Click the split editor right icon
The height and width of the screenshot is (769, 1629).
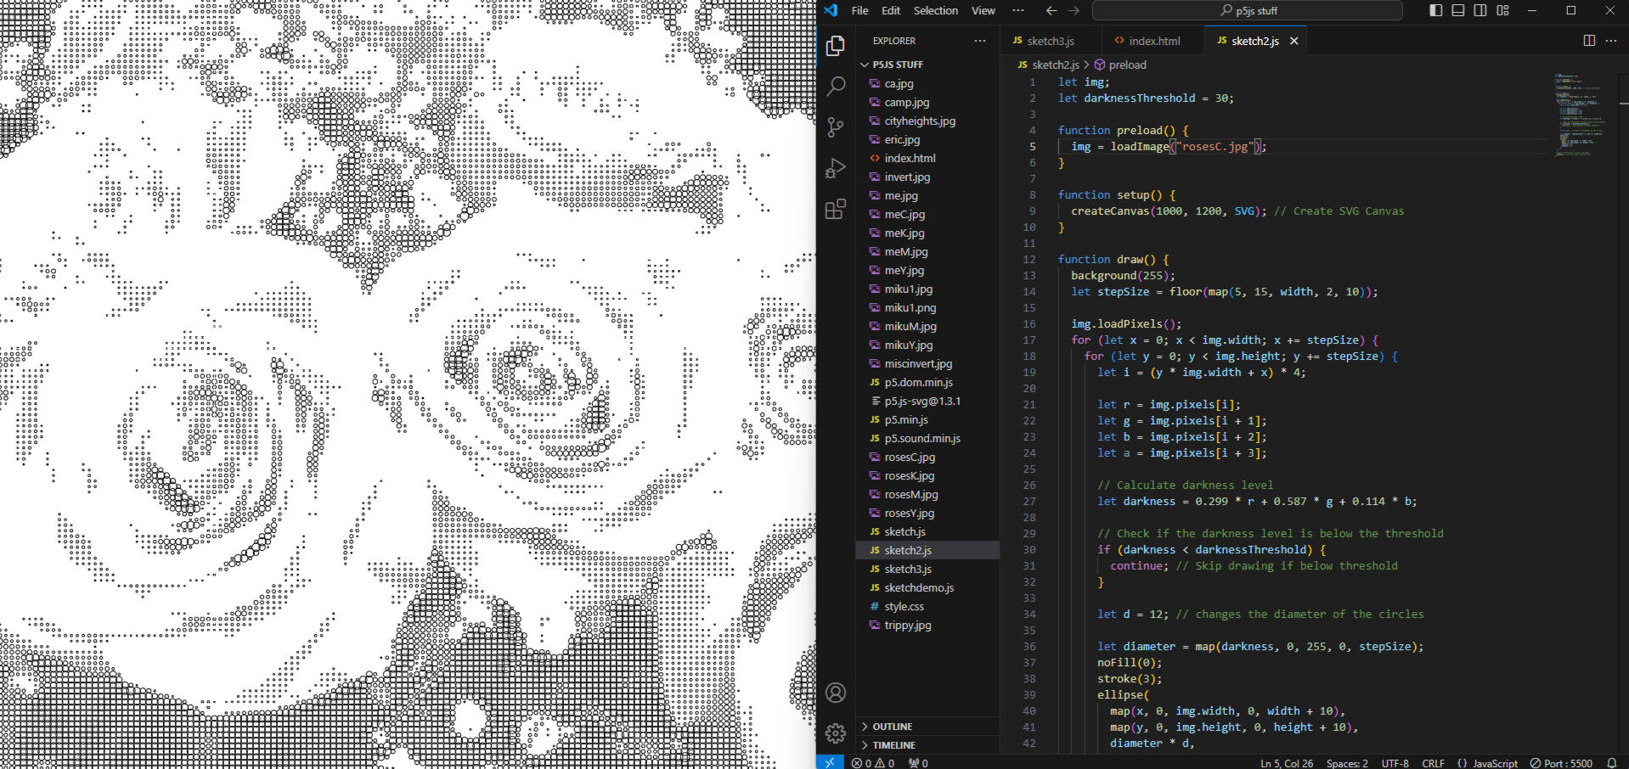[x=1589, y=41]
